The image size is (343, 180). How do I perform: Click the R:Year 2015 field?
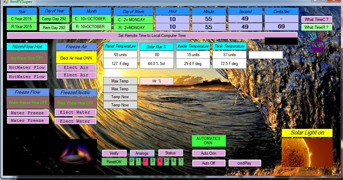[22, 27]
